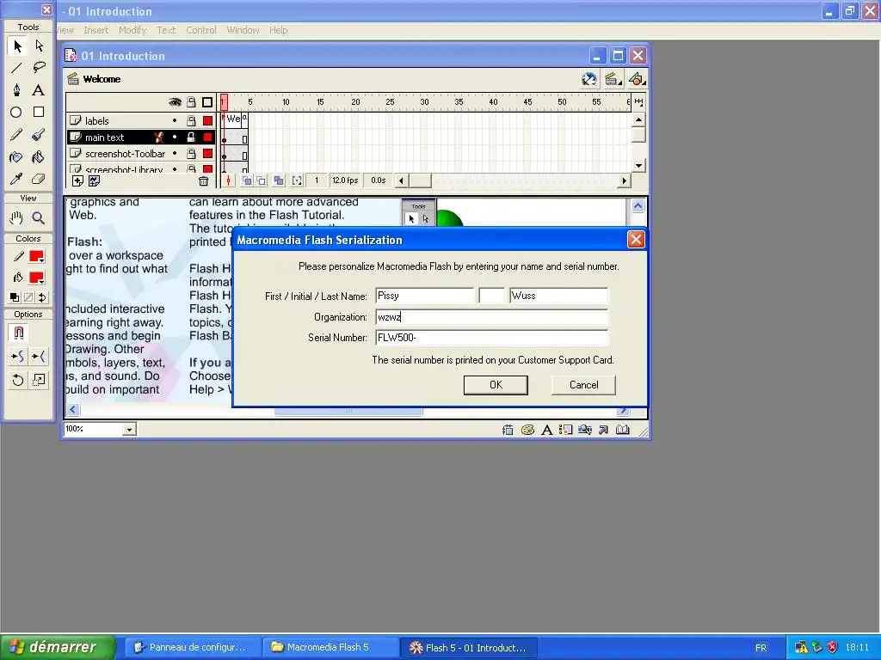This screenshot has width=881, height=660.
Task: Click OK in Serialization dialog
Action: click(496, 385)
